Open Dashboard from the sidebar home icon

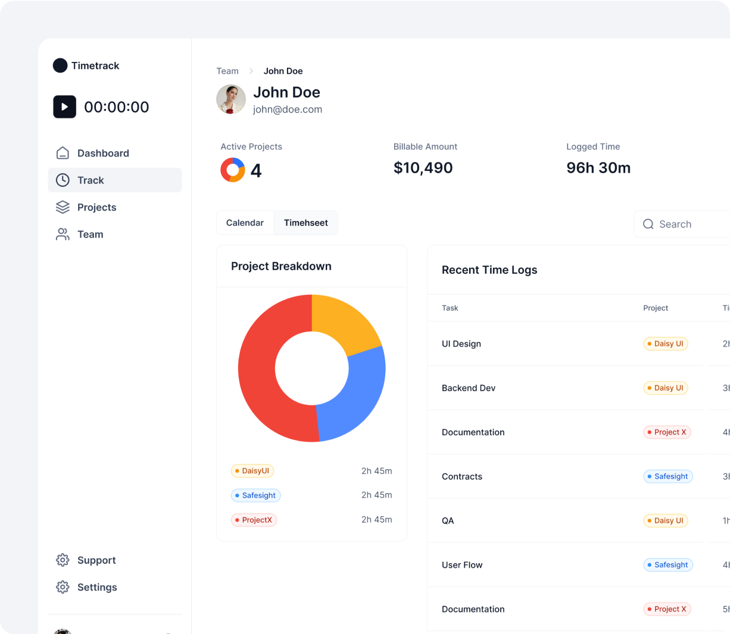coord(63,153)
